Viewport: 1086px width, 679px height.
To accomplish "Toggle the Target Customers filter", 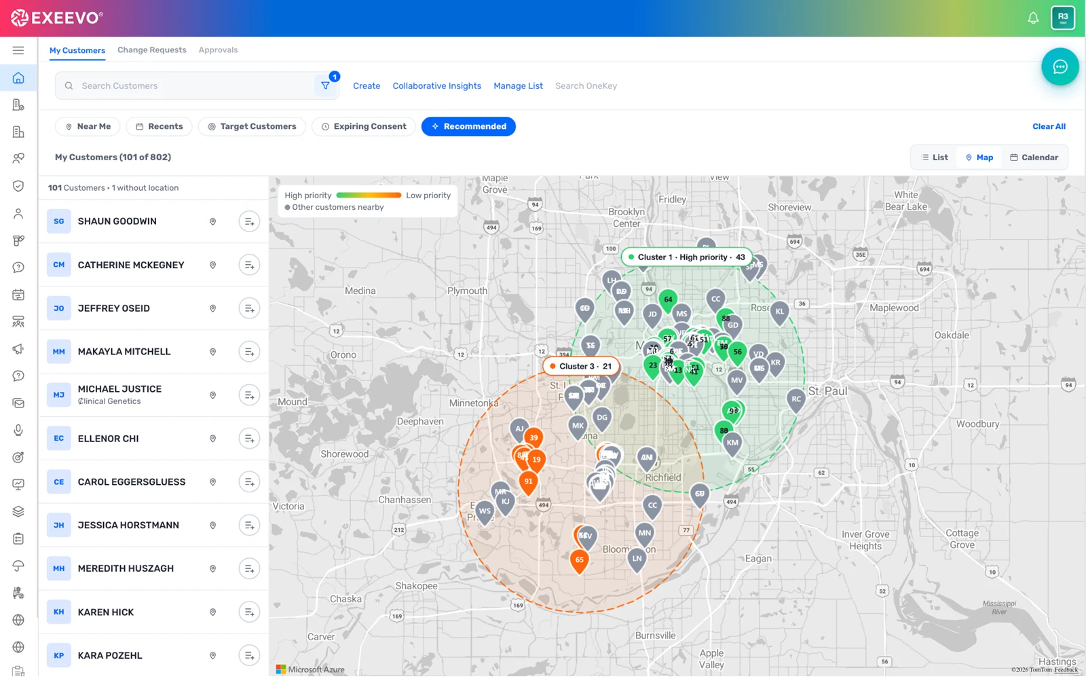I will 252,126.
